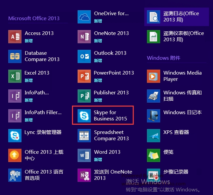This screenshot has height=195, width=213.
Task: Open the Access 2013 app icon
Action: (15, 37)
